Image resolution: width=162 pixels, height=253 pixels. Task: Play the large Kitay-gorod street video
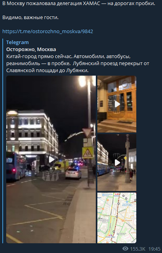tap(51, 159)
